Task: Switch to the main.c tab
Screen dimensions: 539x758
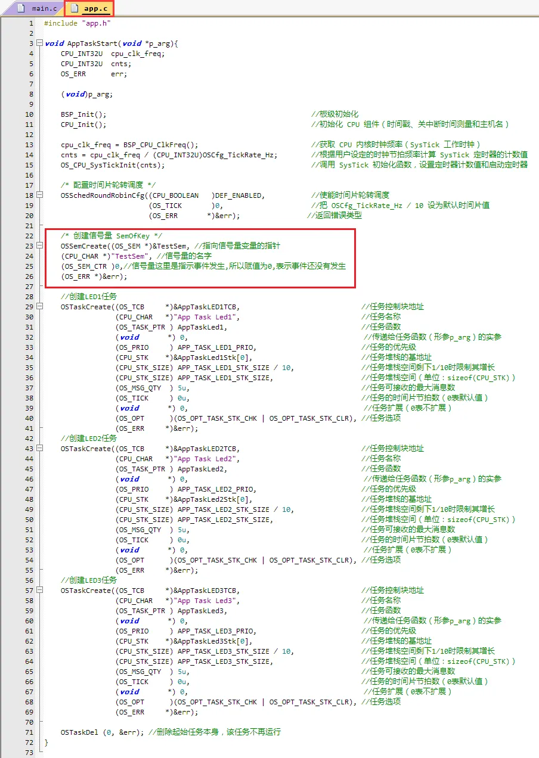Action: tap(39, 8)
